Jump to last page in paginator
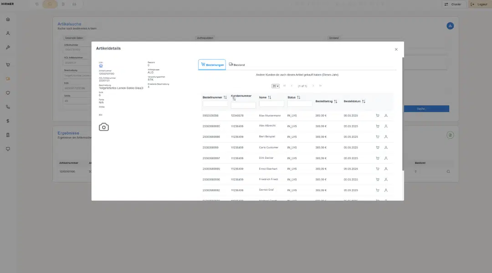Screen dimensions: 492x273 tap(320, 86)
